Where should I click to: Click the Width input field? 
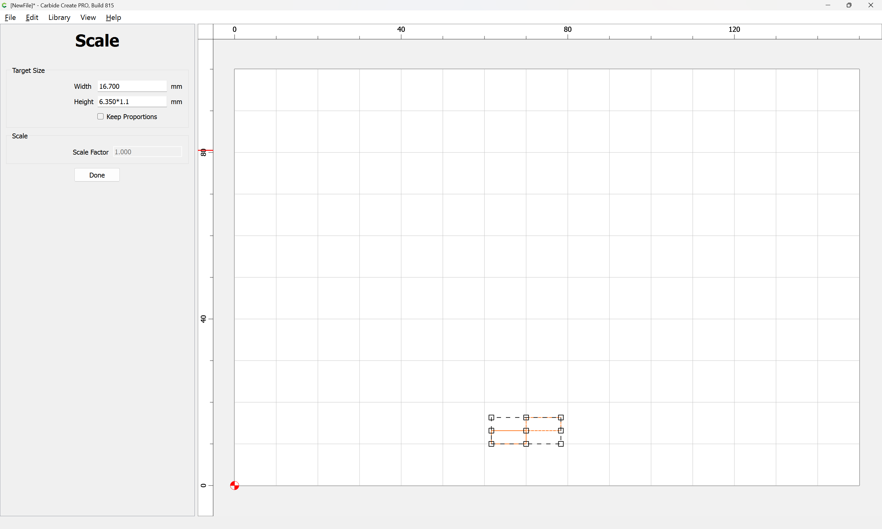point(132,86)
